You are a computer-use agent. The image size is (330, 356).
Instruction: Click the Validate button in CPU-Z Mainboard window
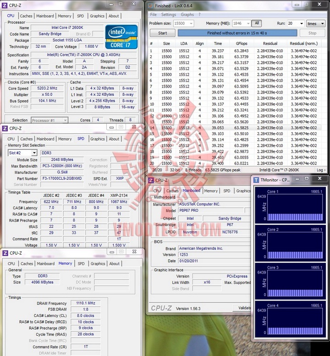coord(242,308)
